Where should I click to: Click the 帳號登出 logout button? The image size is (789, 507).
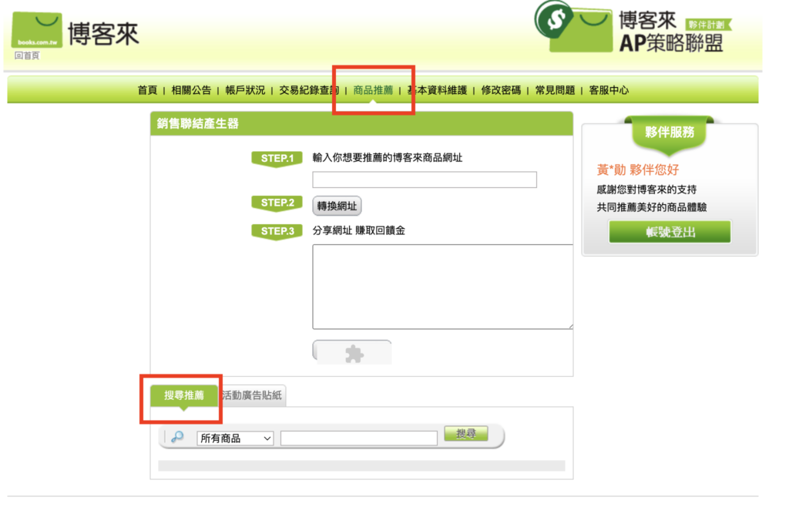pos(670,232)
